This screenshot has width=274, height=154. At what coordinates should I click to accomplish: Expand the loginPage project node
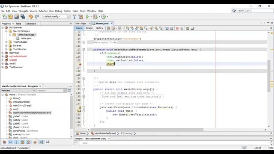coord(3,53)
